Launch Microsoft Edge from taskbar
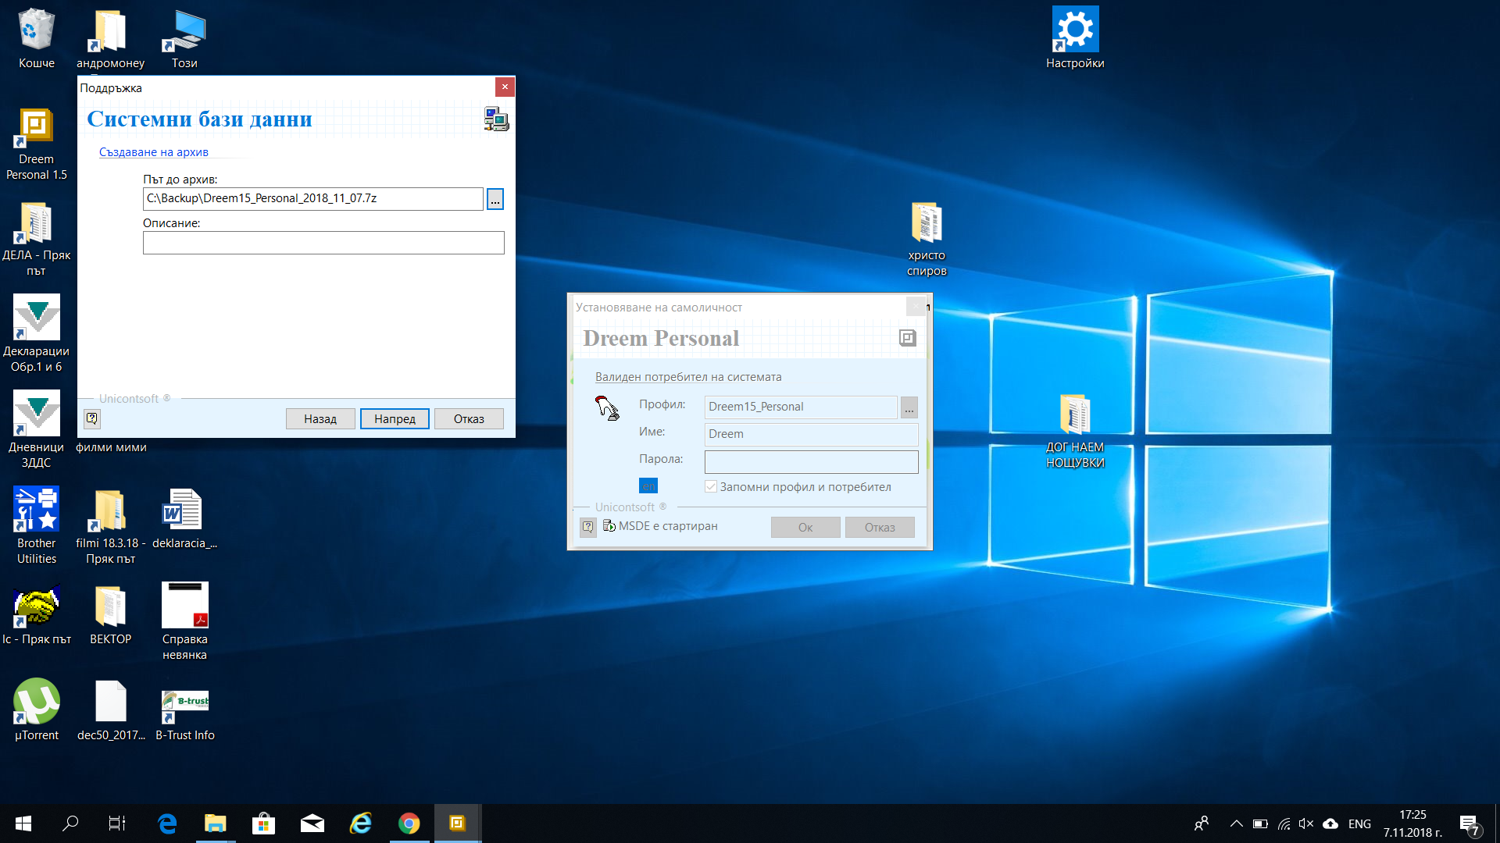The image size is (1500, 843). 167,823
